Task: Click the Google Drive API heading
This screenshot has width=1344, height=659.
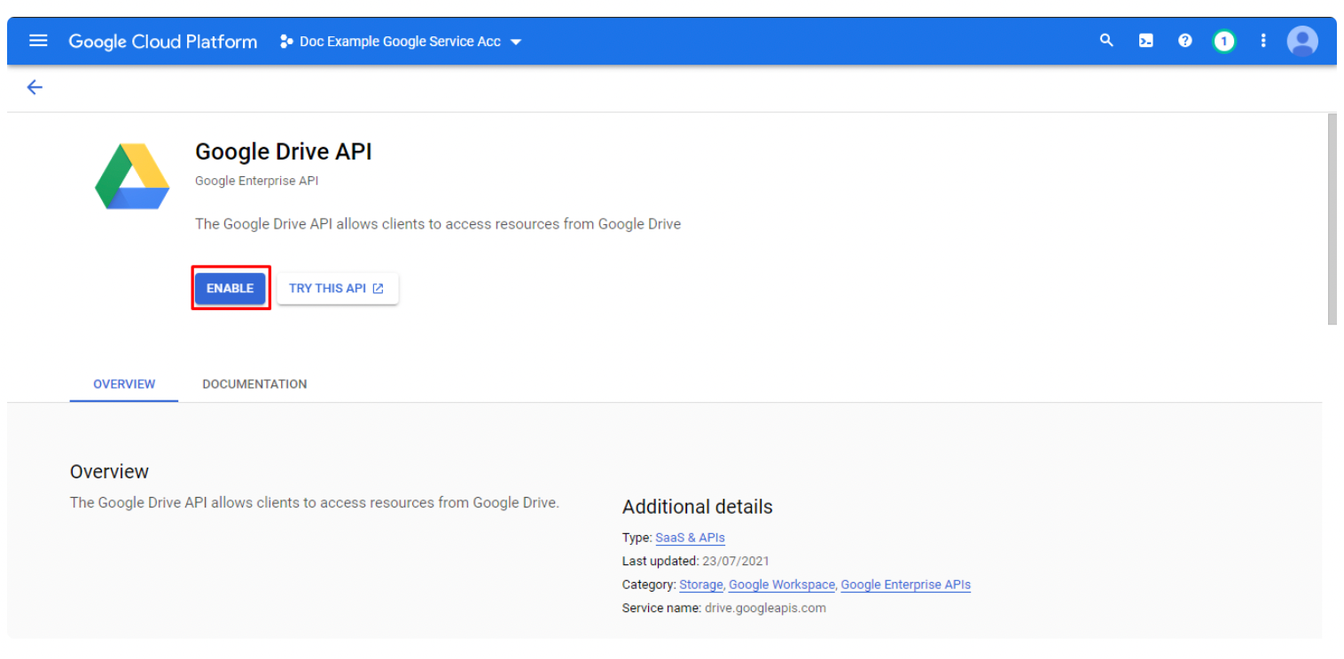Action: [x=284, y=151]
